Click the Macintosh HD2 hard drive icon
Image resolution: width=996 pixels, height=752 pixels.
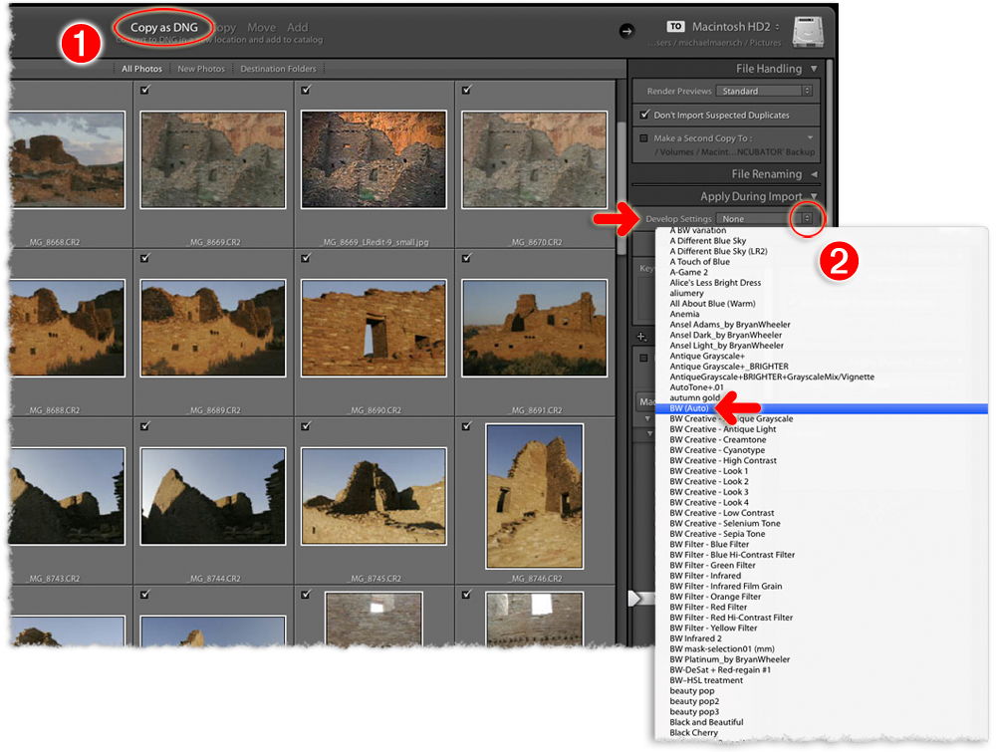point(809,31)
